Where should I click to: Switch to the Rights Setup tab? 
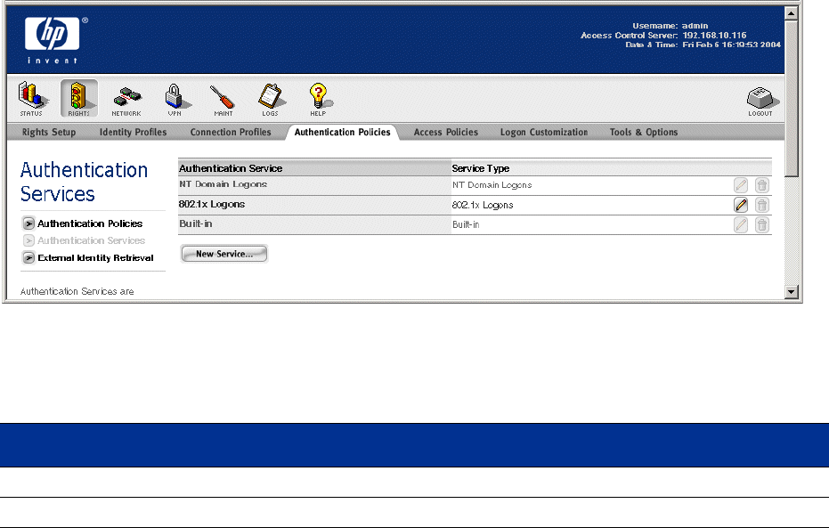(x=47, y=133)
